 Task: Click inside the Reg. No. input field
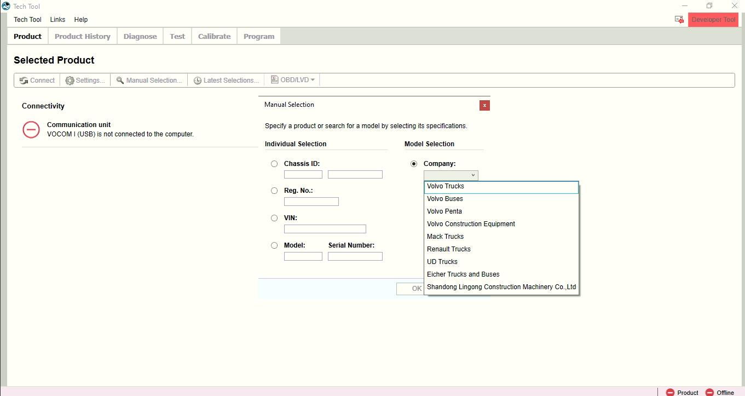[311, 201]
